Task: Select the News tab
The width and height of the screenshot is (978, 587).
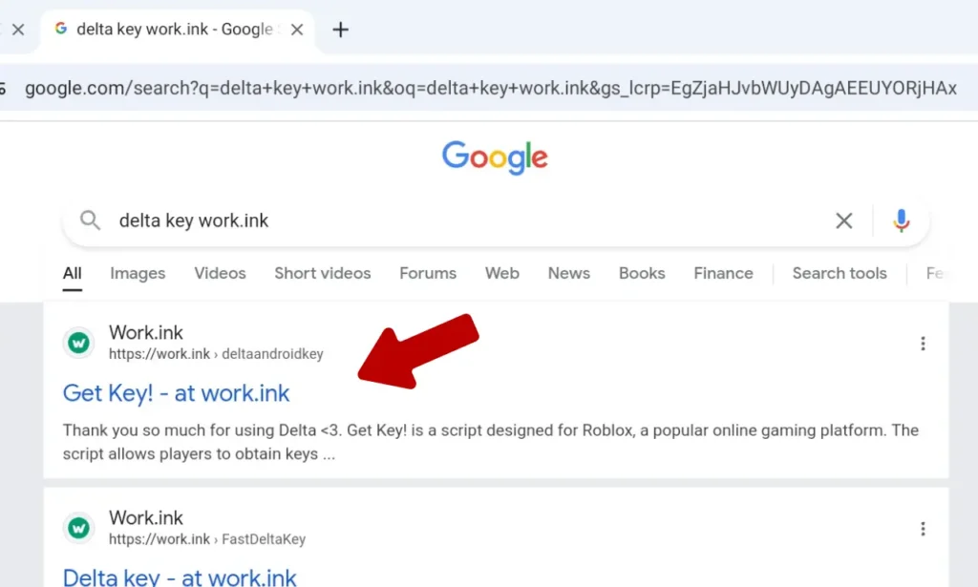Action: 568,274
